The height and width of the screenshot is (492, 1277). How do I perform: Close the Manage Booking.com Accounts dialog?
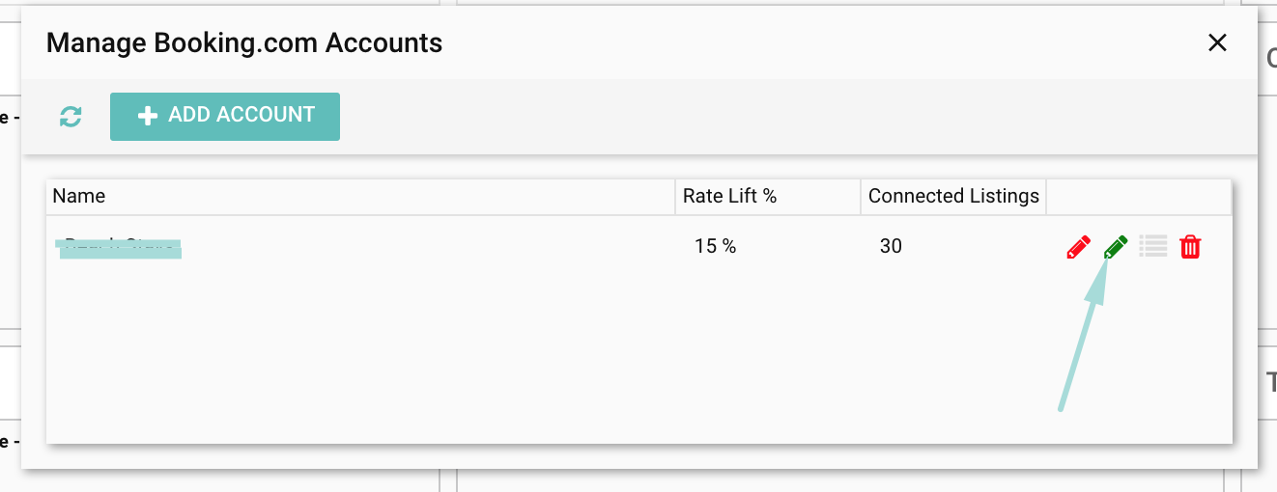1217,42
